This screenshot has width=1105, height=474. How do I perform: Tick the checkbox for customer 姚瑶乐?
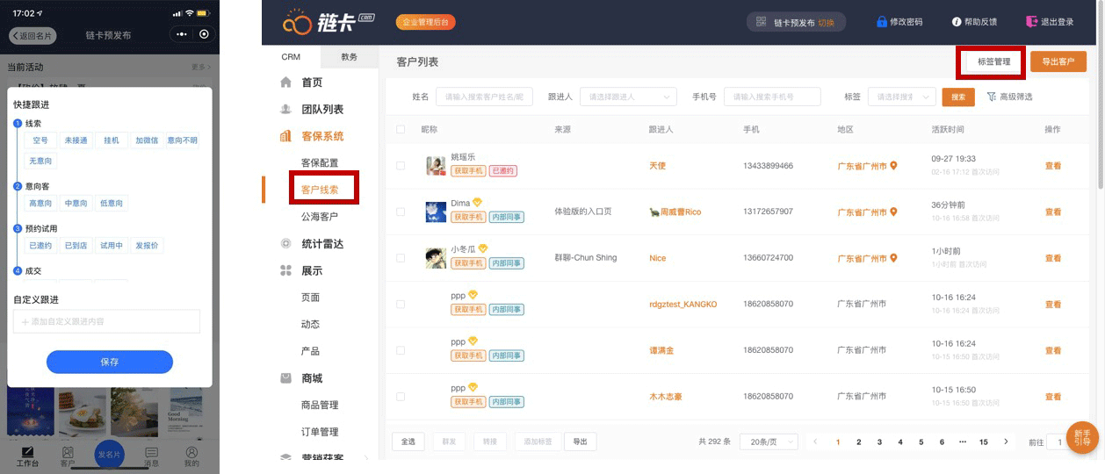point(401,166)
